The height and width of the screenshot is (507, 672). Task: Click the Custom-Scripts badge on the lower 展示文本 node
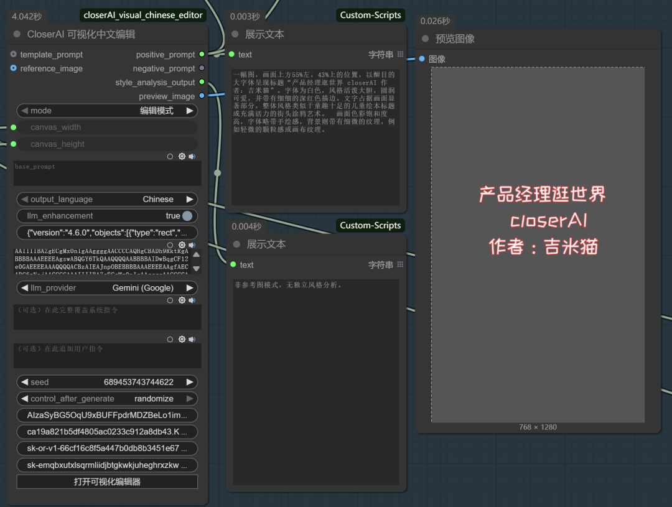tap(371, 225)
